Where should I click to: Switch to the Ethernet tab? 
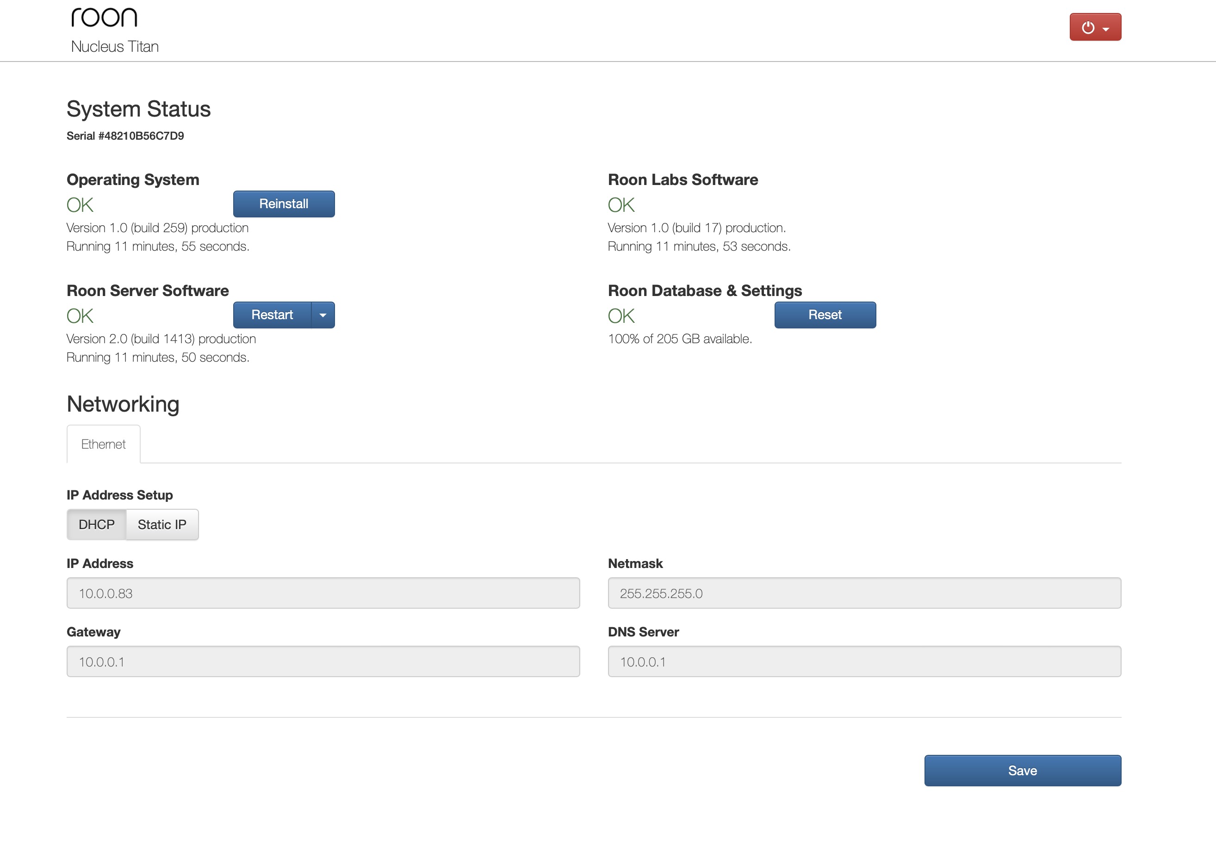pos(103,444)
